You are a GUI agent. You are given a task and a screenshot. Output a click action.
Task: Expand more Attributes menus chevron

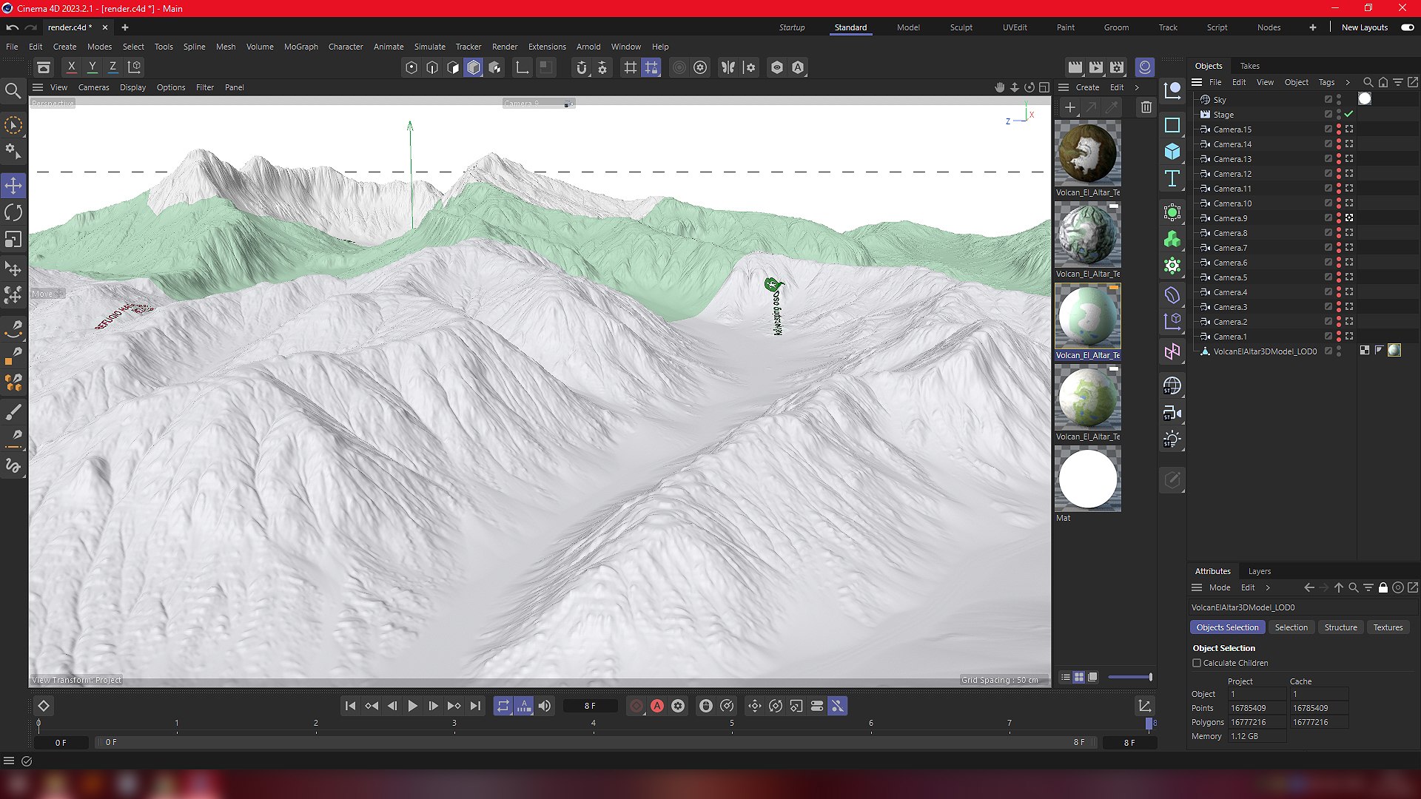pos(1268,588)
